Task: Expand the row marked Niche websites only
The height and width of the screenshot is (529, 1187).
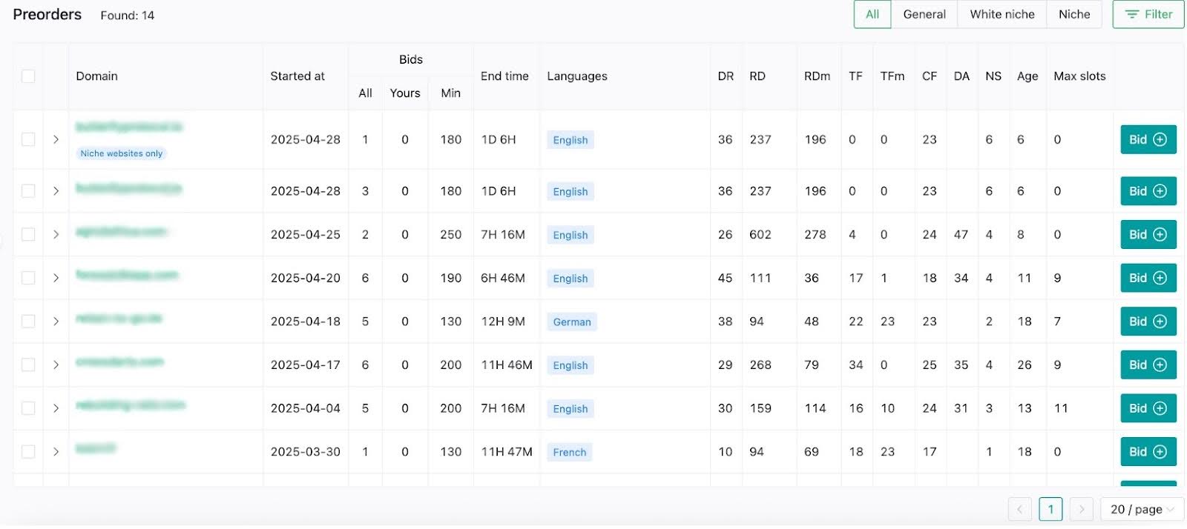Action: point(56,139)
